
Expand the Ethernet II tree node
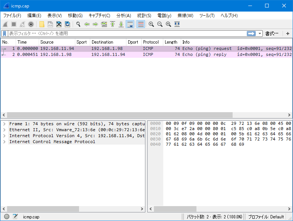[4, 130]
